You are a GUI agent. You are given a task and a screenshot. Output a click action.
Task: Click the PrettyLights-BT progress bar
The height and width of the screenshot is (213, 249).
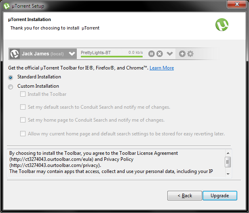click(112, 57)
